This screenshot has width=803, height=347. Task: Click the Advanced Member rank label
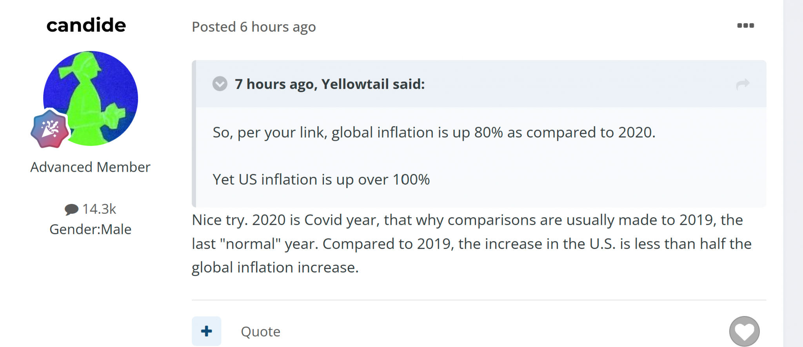click(90, 167)
